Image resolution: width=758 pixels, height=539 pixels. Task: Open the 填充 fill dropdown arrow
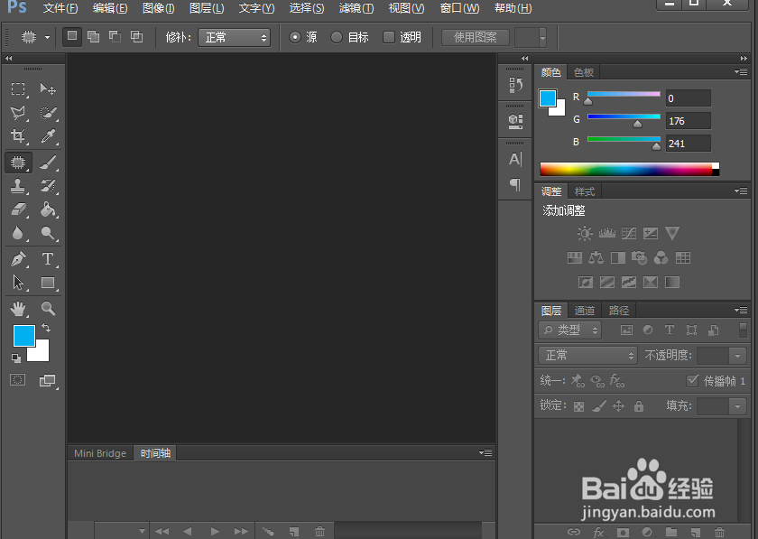[737, 406]
